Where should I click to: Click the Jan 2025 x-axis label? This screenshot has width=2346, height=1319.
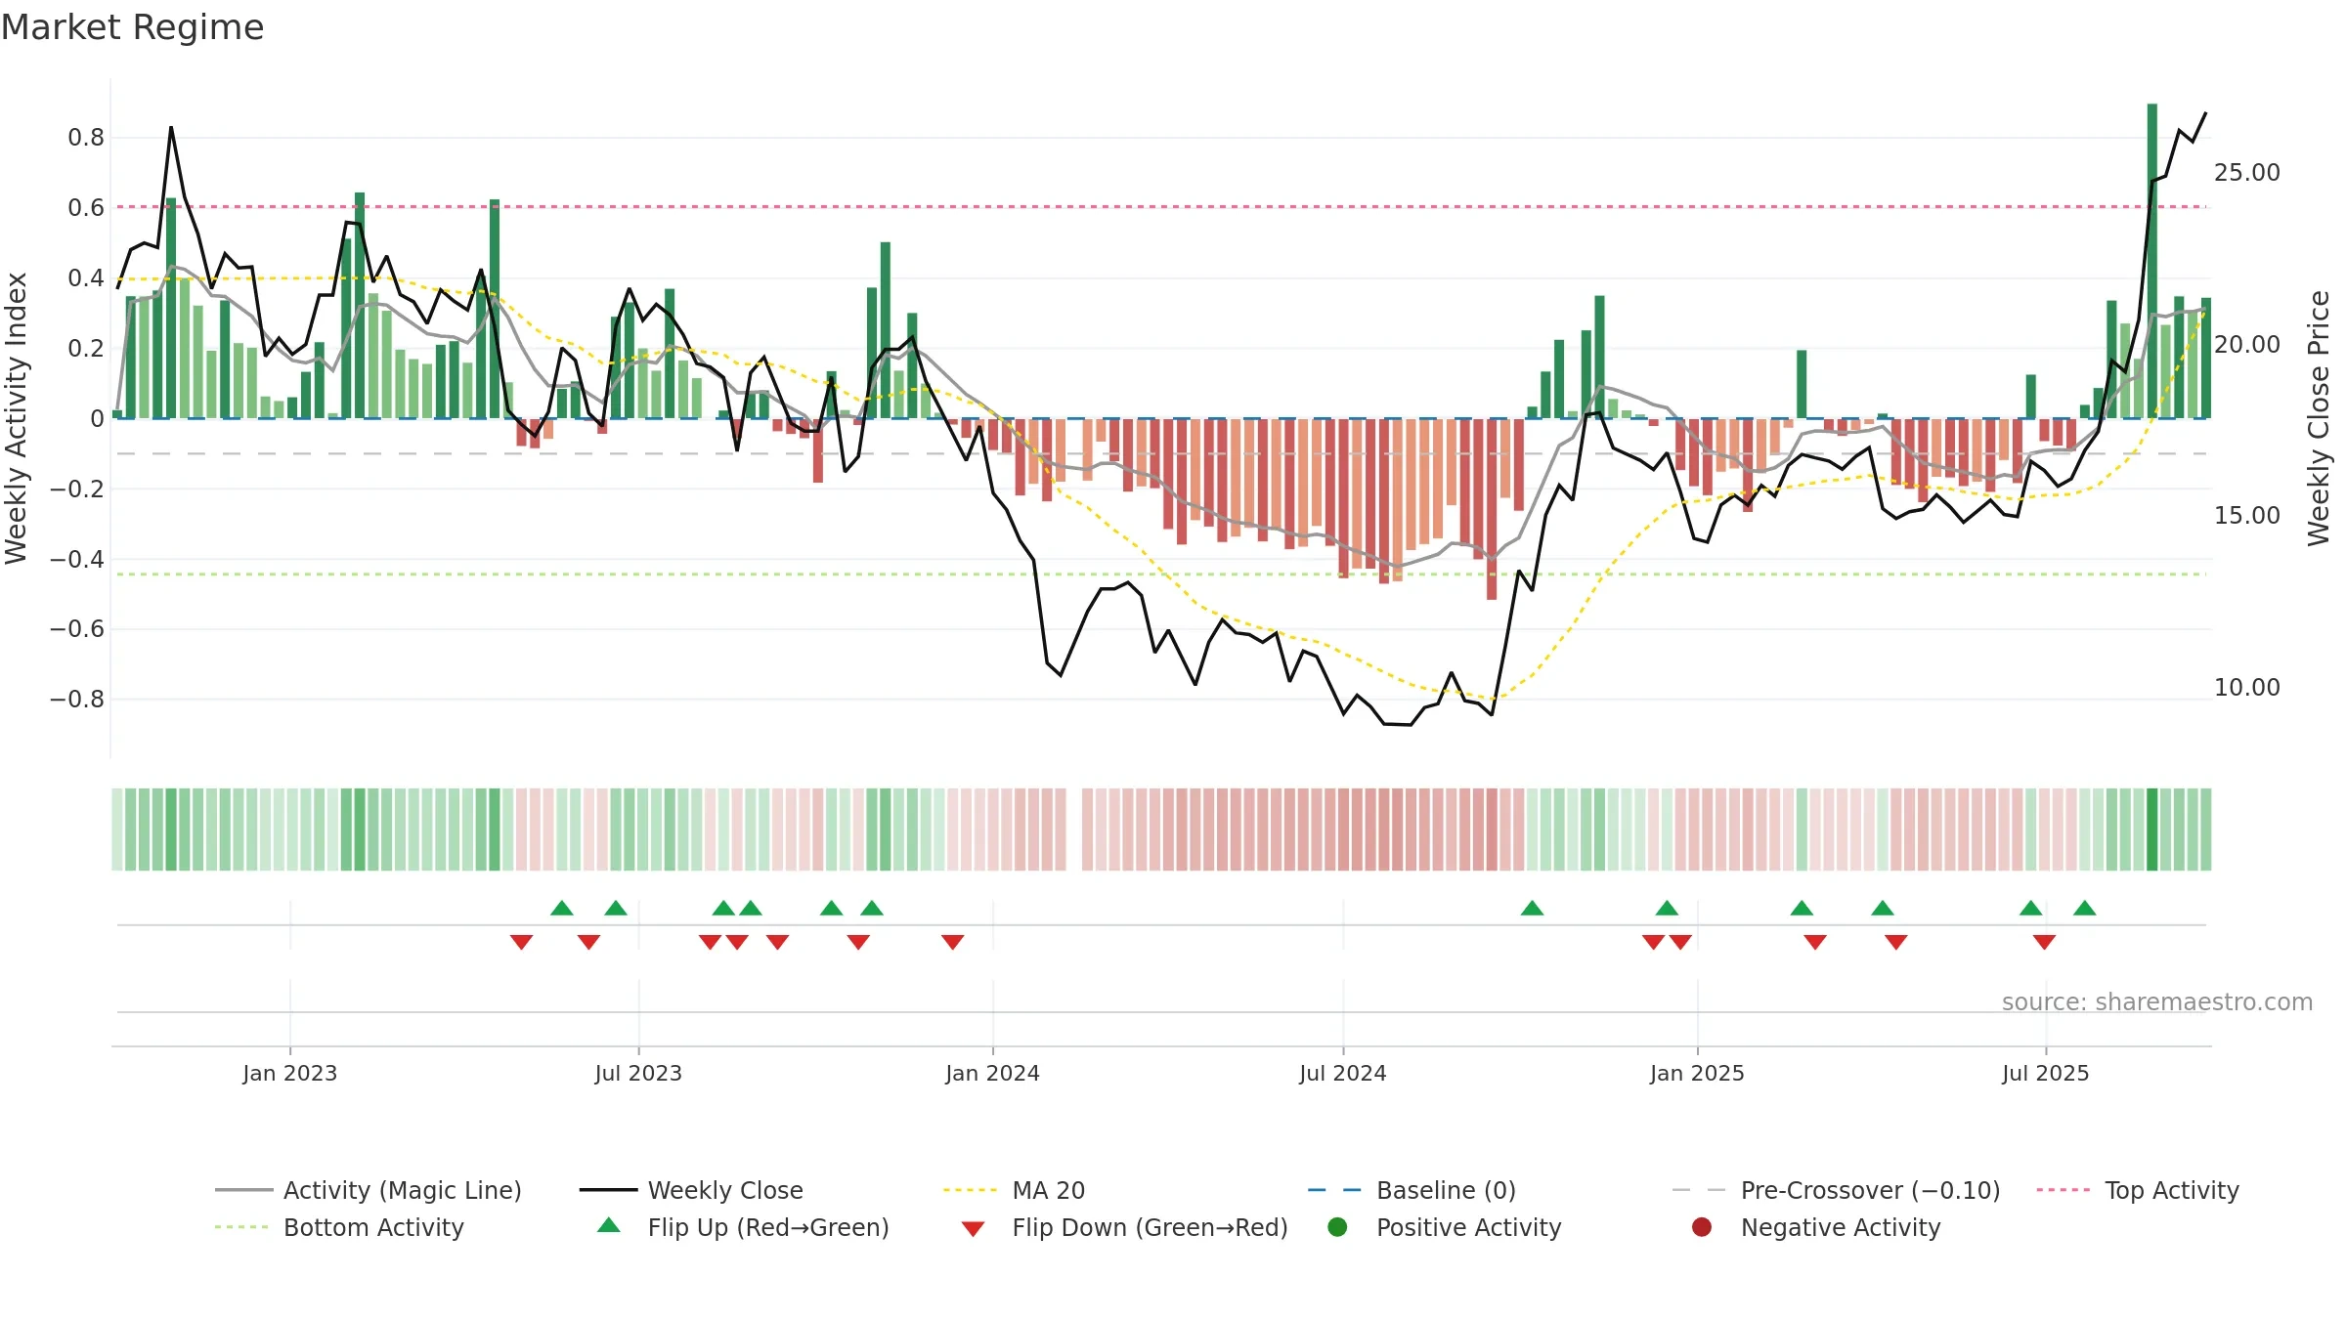click(1697, 1074)
